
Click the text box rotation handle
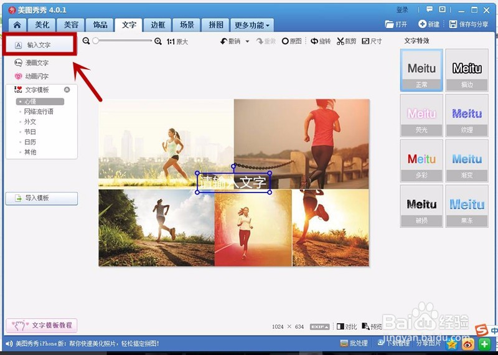[233, 166]
